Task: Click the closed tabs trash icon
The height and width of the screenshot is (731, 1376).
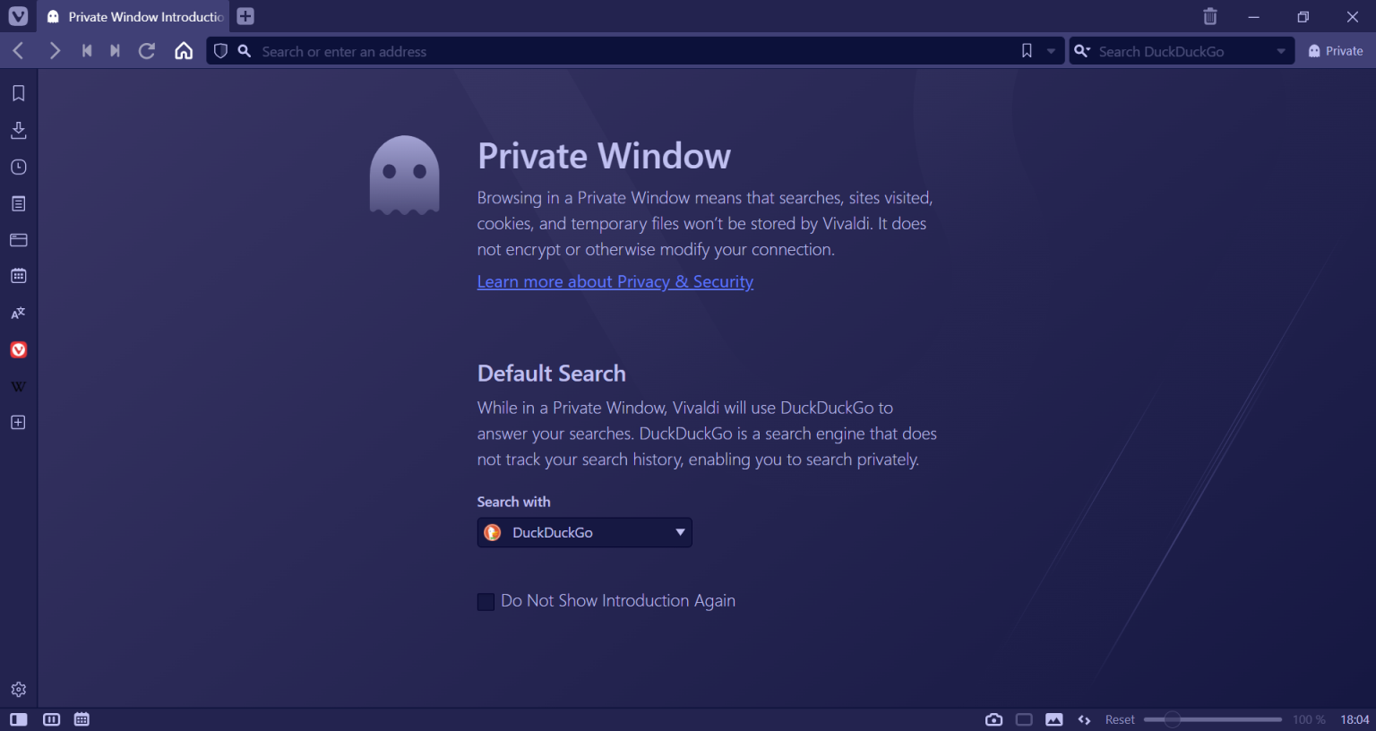Action: pyautogui.click(x=1209, y=16)
